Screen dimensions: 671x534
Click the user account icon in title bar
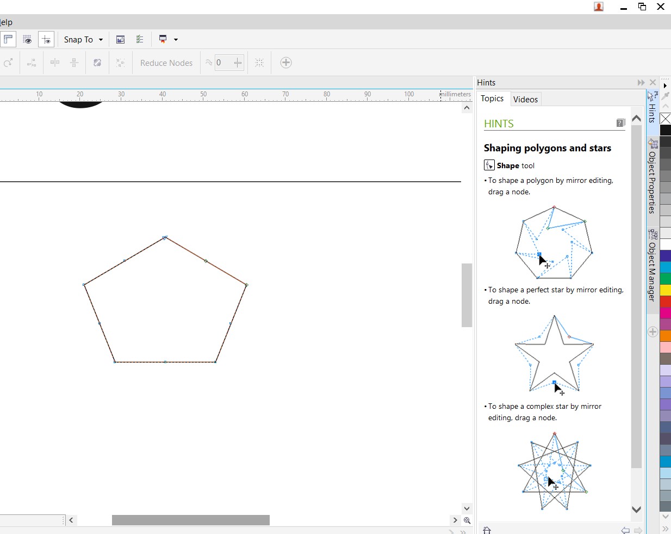[599, 7]
